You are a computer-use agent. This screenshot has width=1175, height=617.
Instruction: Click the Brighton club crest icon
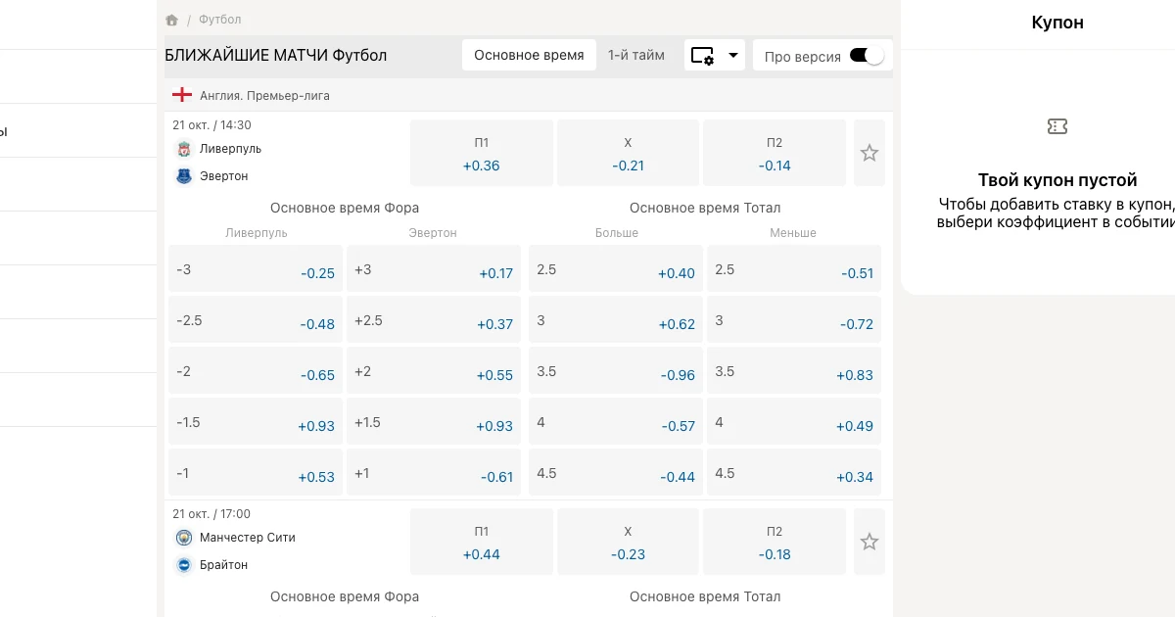184,565
